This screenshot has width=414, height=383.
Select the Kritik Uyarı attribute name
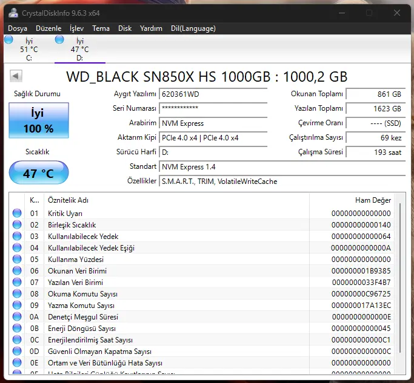(65, 213)
